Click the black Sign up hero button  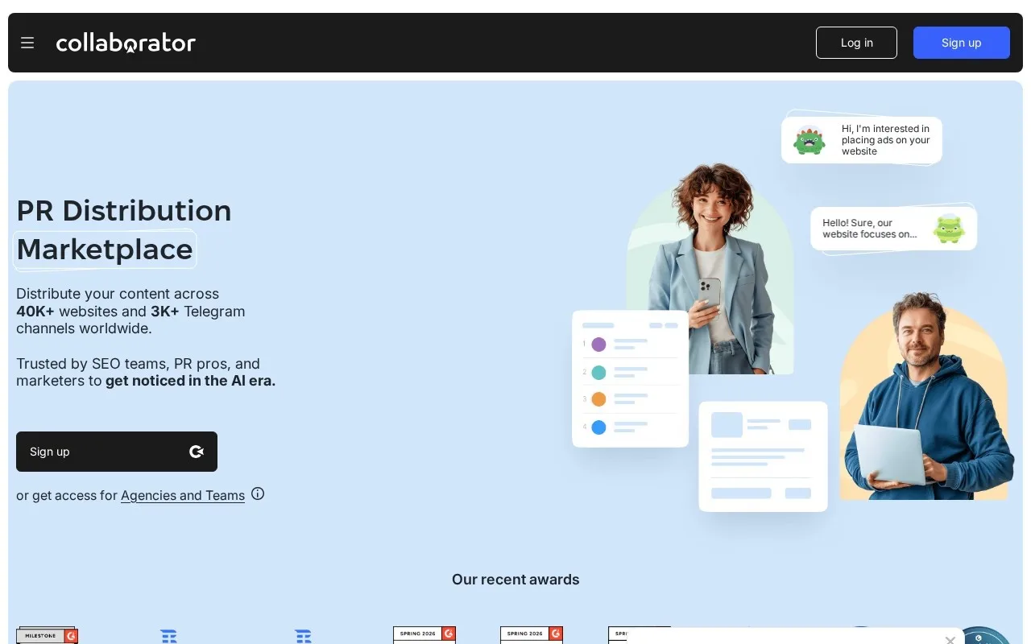(117, 452)
